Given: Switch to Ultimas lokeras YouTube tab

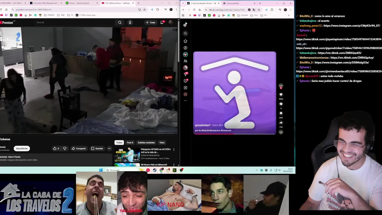Looking at the screenshot, I should [x=117, y=3].
